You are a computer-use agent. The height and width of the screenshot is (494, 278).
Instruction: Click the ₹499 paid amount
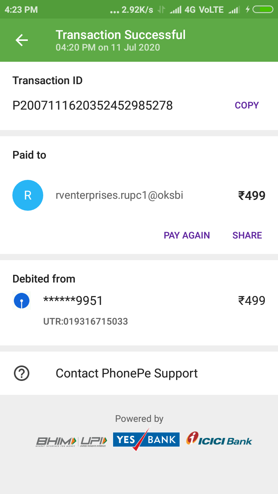[x=252, y=196]
